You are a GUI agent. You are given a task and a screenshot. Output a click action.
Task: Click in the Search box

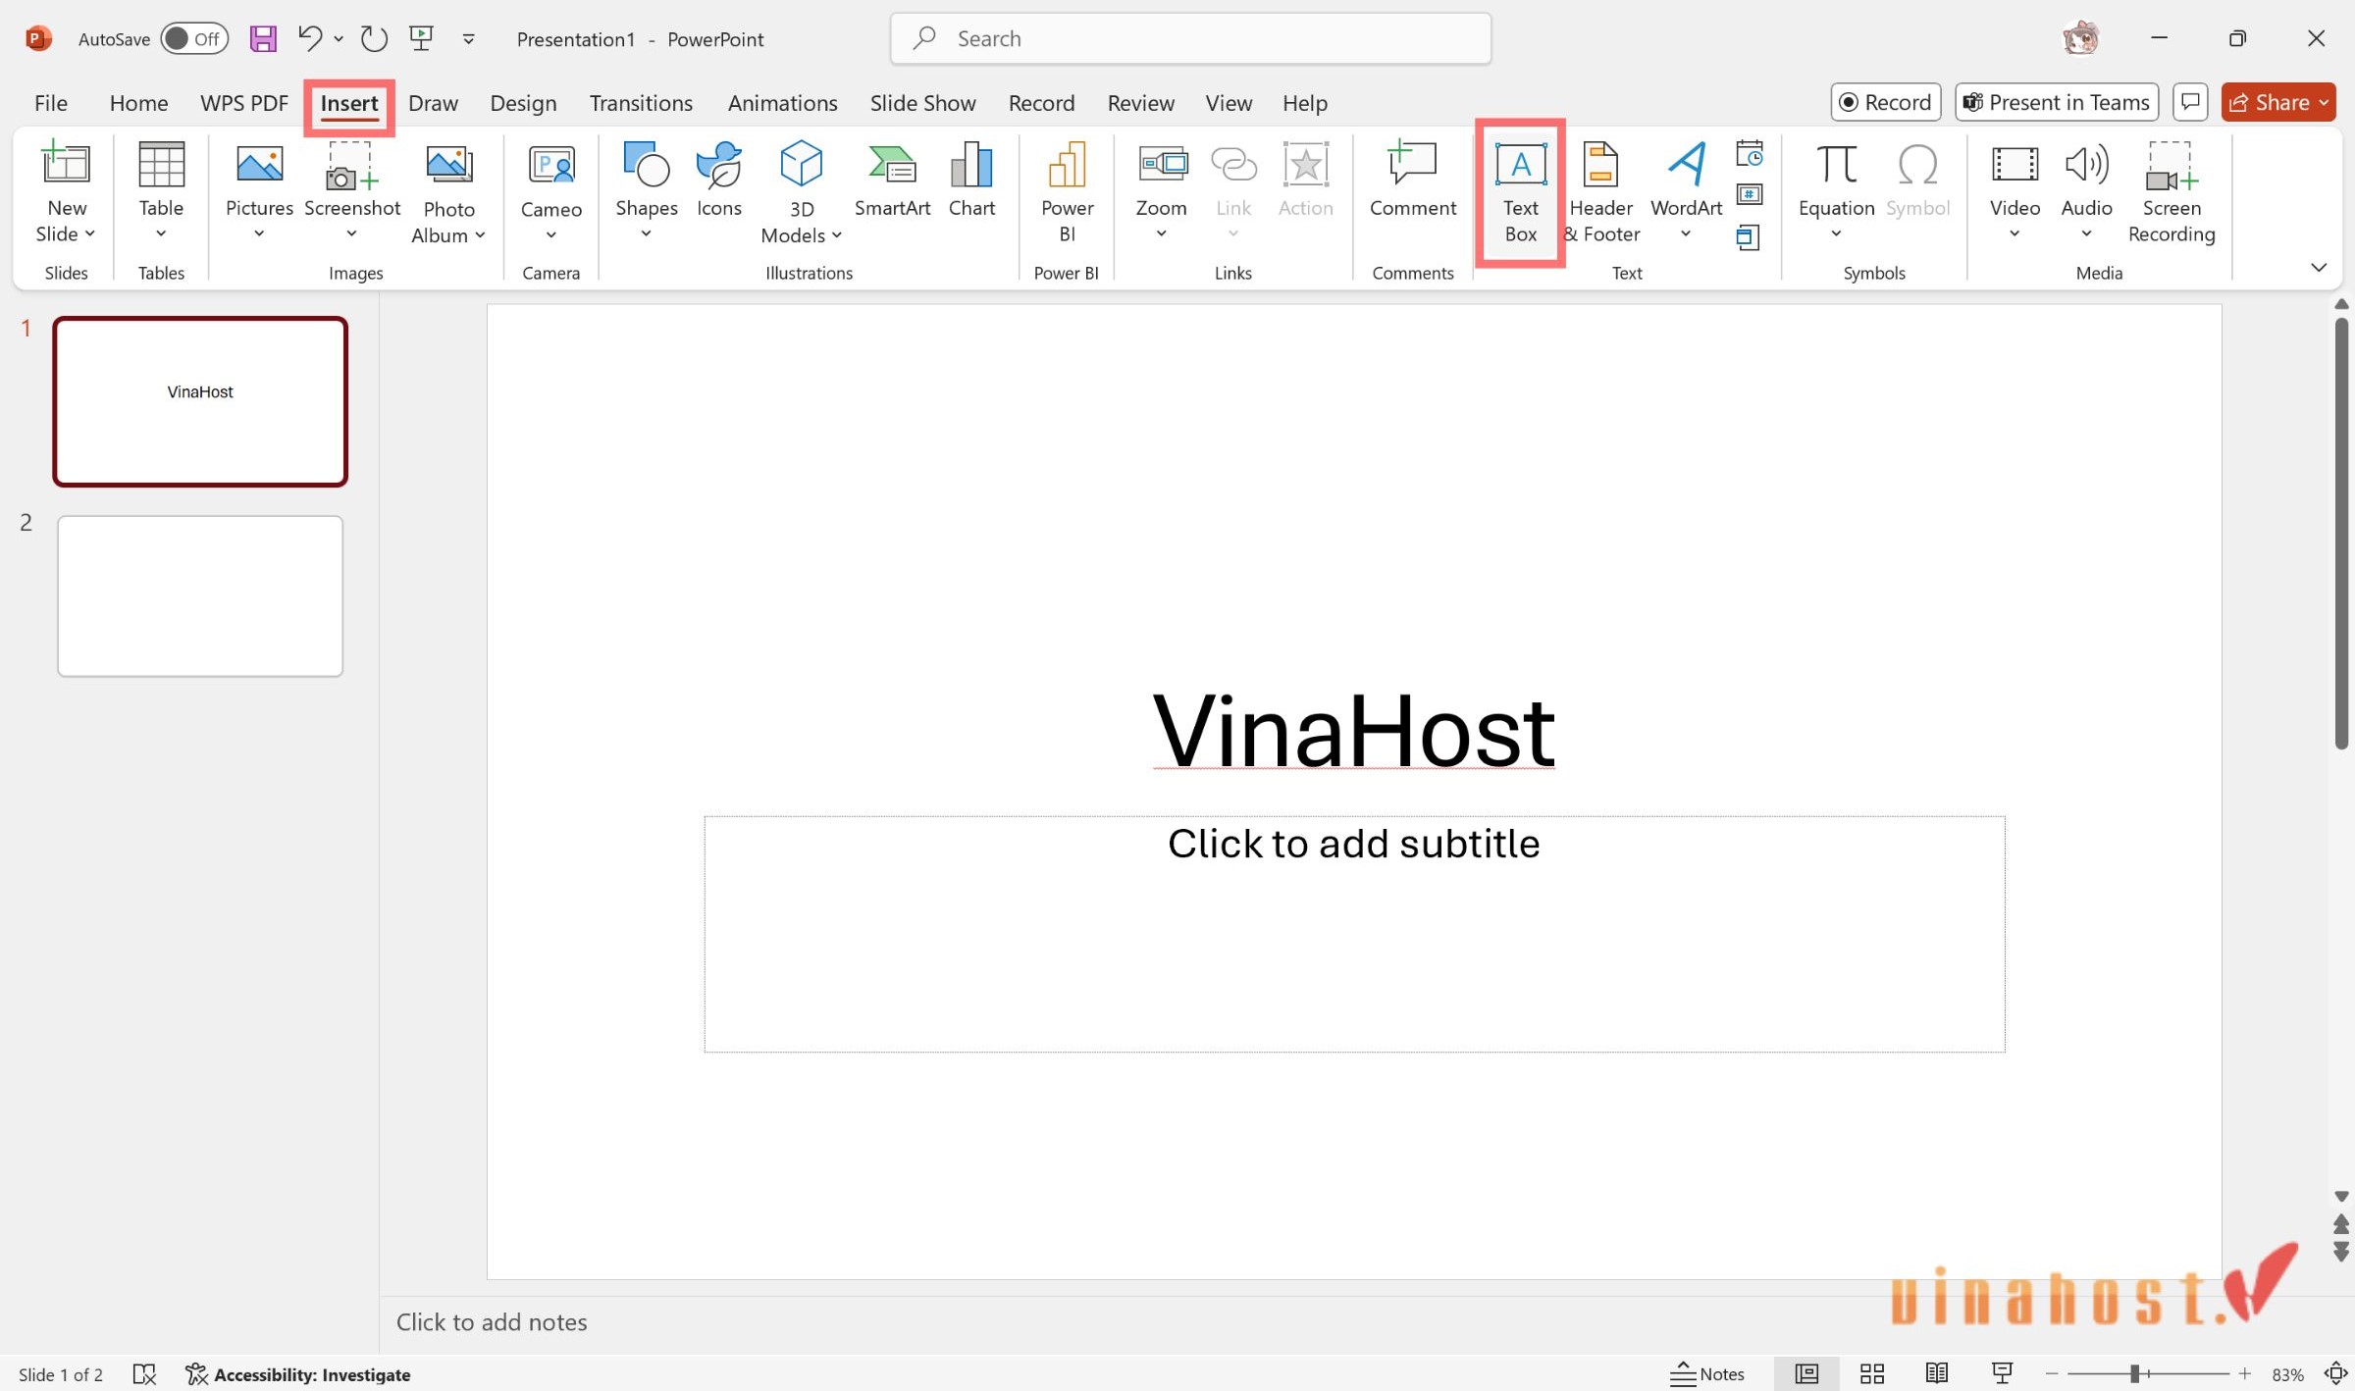point(1190,38)
